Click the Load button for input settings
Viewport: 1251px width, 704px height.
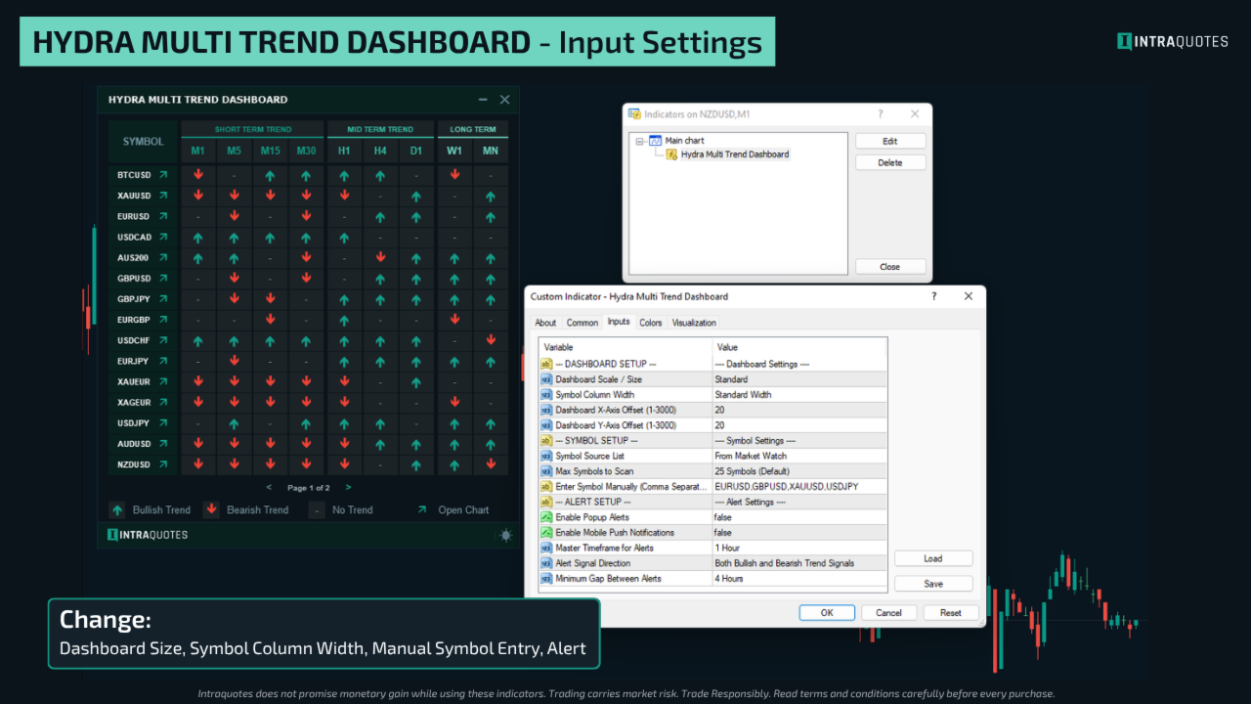[x=933, y=558]
